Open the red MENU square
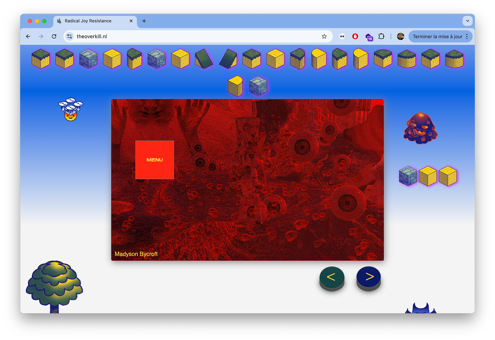Screen dimensions: 495x340 pyautogui.click(x=155, y=160)
